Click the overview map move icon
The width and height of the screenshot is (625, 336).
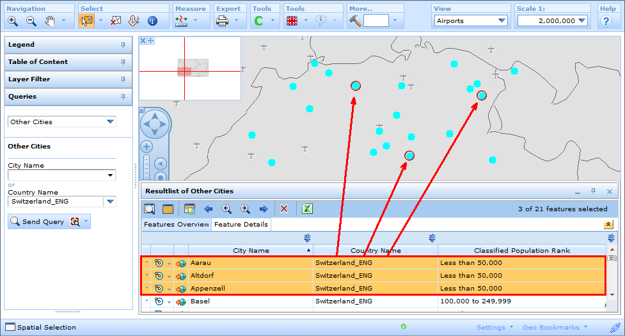pyautogui.click(x=151, y=40)
